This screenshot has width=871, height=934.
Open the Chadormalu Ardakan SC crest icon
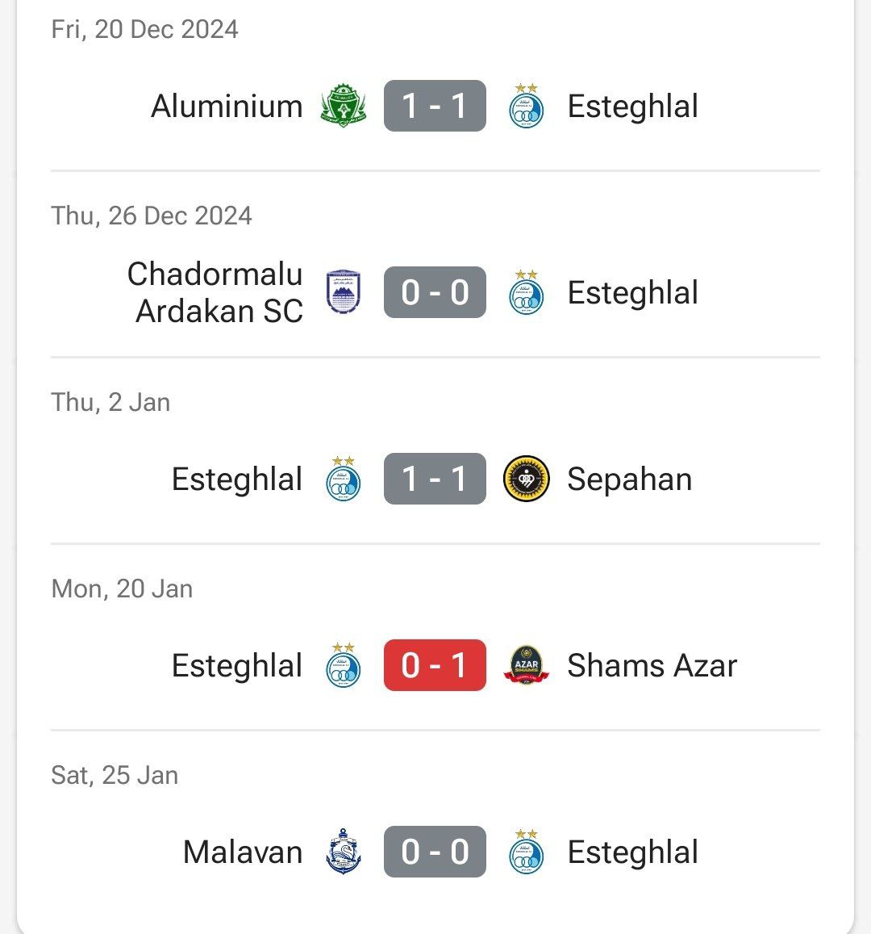click(x=344, y=292)
